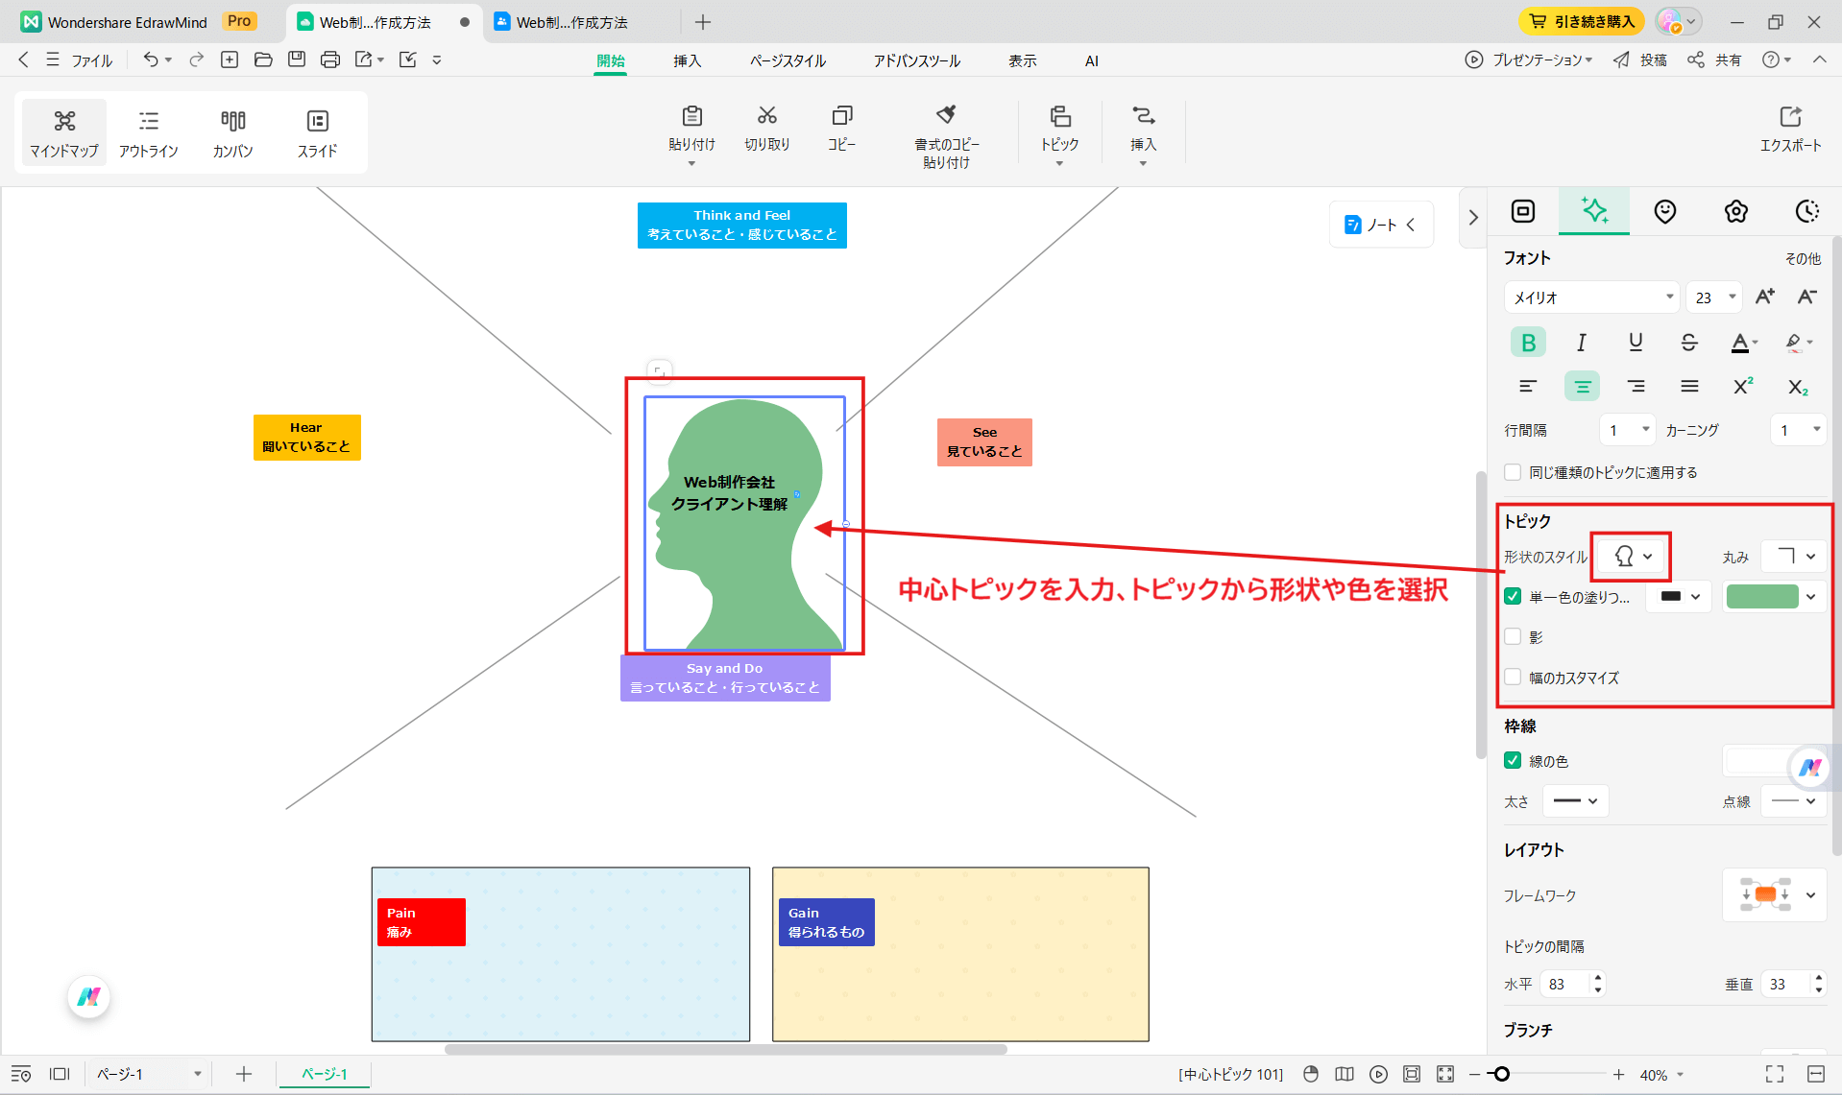Open the 形状のスタイル shape dropdown

[x=1630, y=557]
